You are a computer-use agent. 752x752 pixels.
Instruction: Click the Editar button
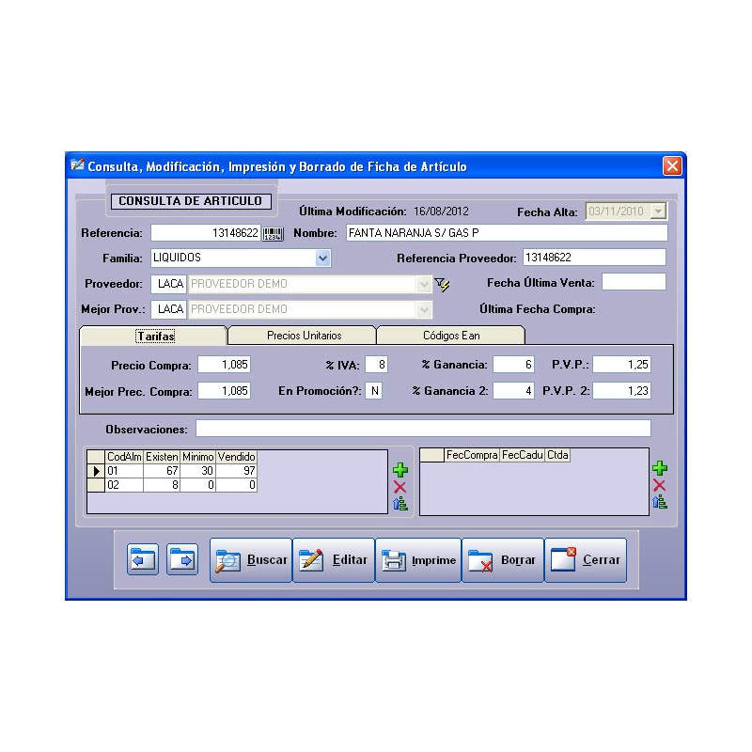coord(334,560)
